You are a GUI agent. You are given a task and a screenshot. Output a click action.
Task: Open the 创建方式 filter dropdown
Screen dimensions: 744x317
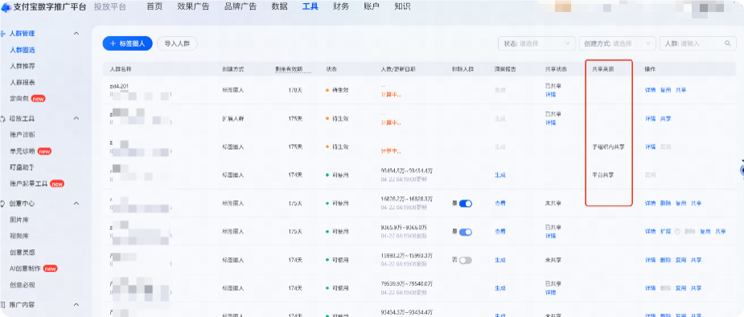(617, 43)
